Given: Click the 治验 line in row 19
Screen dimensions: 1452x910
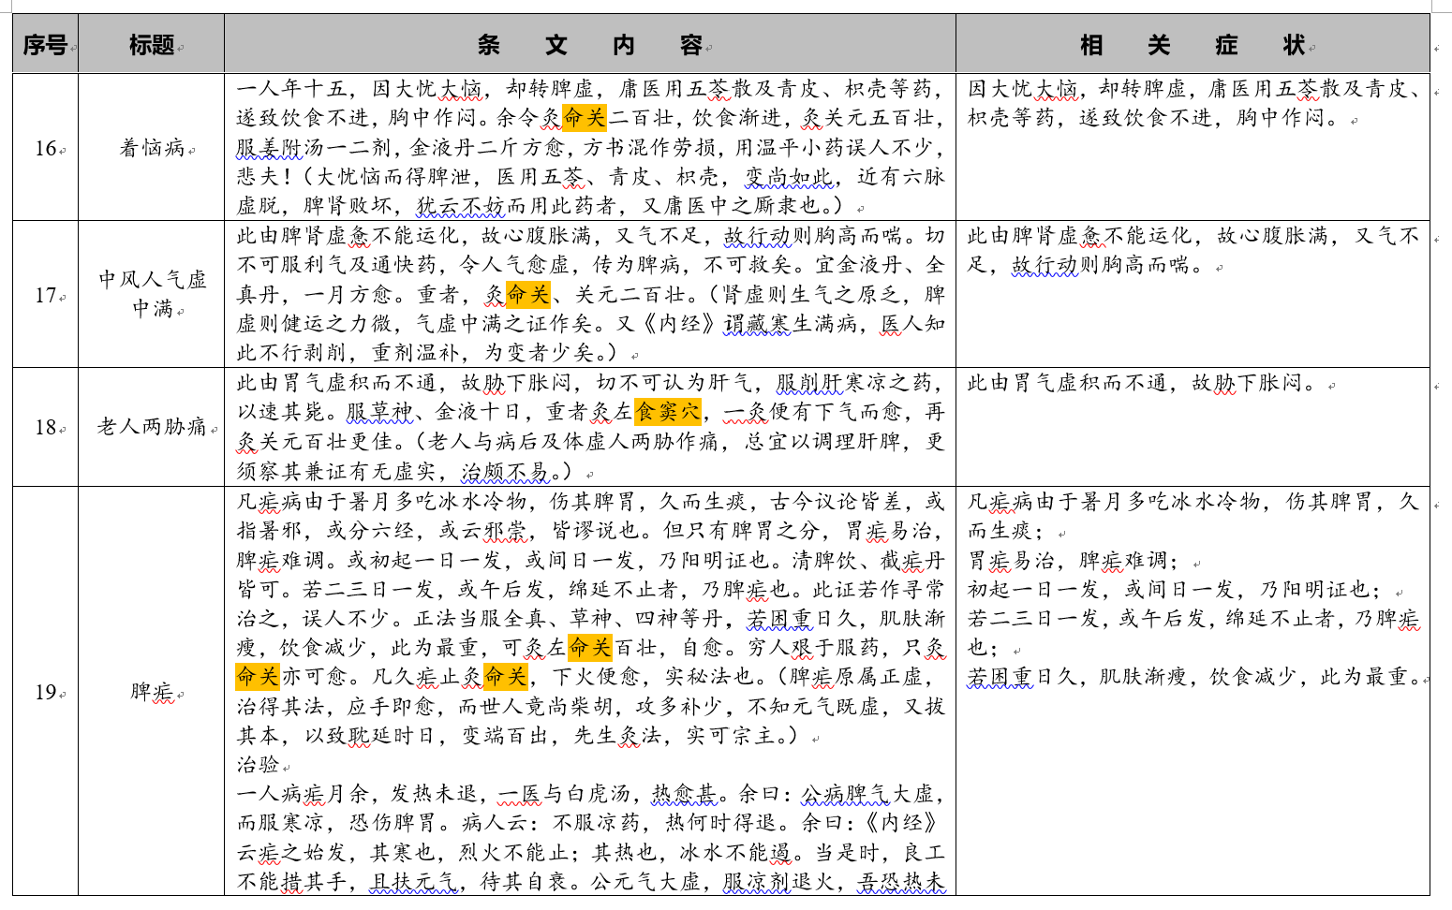Looking at the screenshot, I should click(259, 765).
